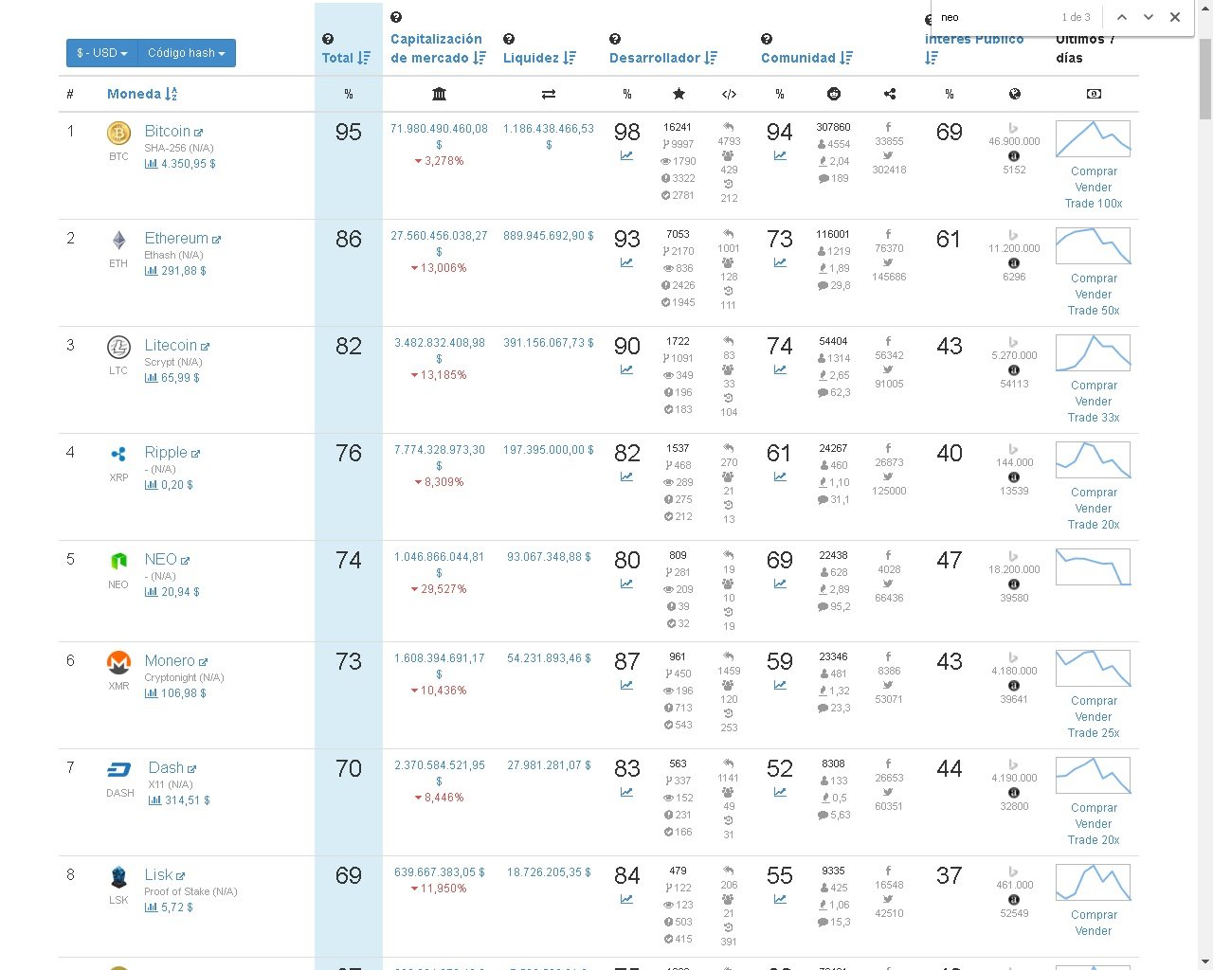The height and width of the screenshot is (970, 1213).
Task: Click the code brackets column icon
Action: click(729, 94)
